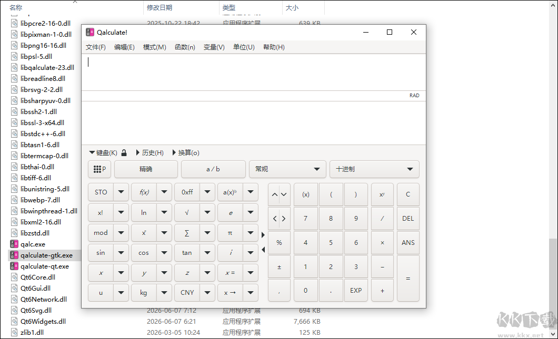Click the minus operator button
Screen dimensions: 558x339
[x=382, y=267]
